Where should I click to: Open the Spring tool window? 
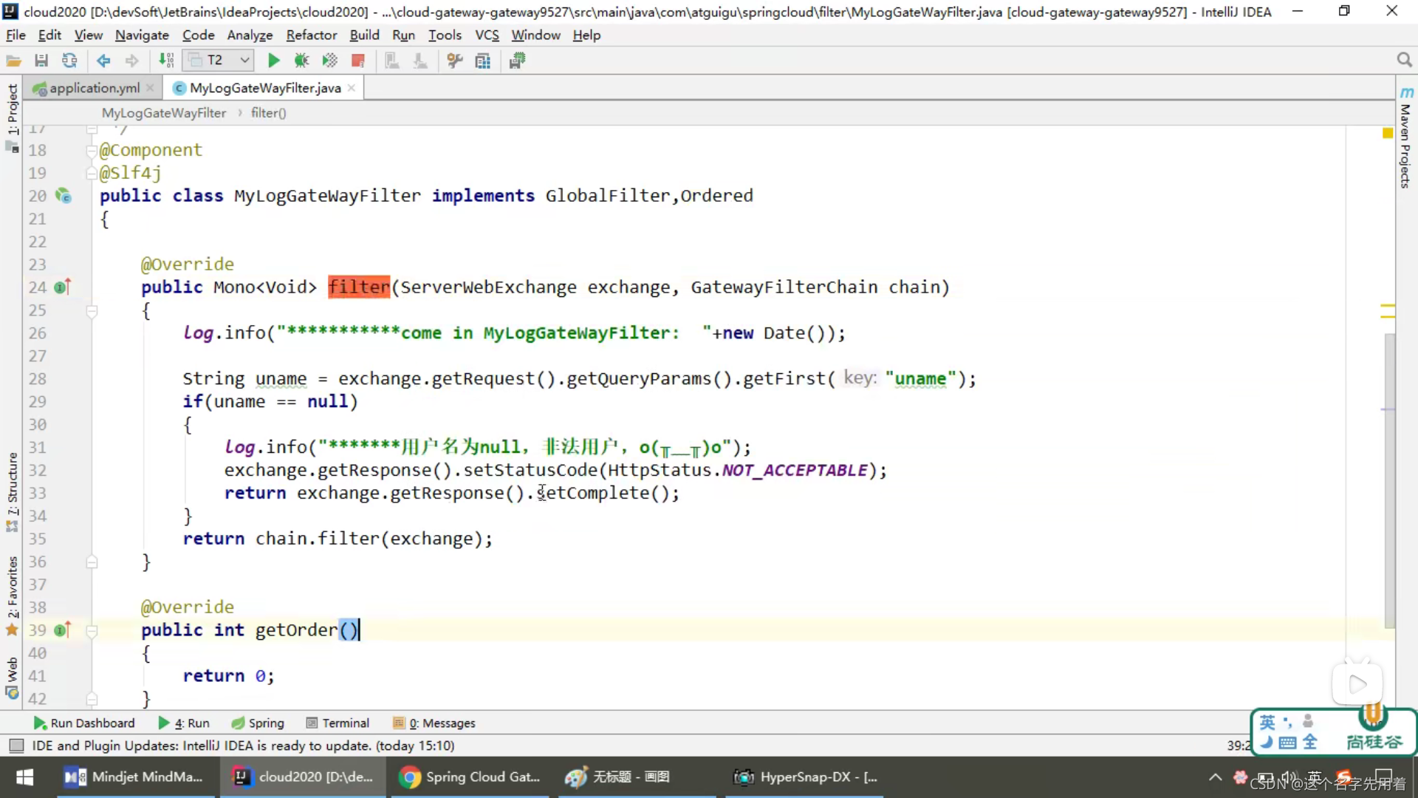tap(258, 723)
